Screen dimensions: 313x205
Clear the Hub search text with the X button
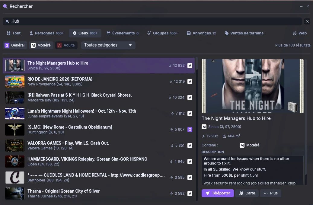pos(307,21)
